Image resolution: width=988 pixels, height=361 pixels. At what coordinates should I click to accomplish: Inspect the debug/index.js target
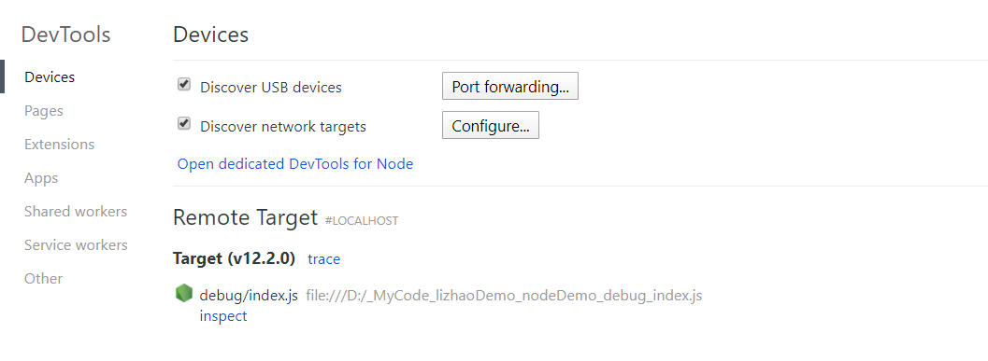click(x=223, y=315)
